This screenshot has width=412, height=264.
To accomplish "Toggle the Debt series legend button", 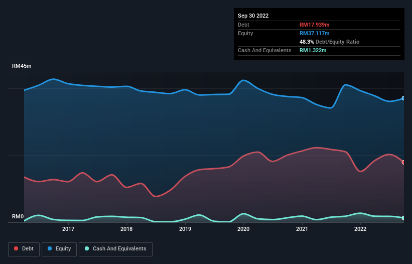I will [x=24, y=249].
